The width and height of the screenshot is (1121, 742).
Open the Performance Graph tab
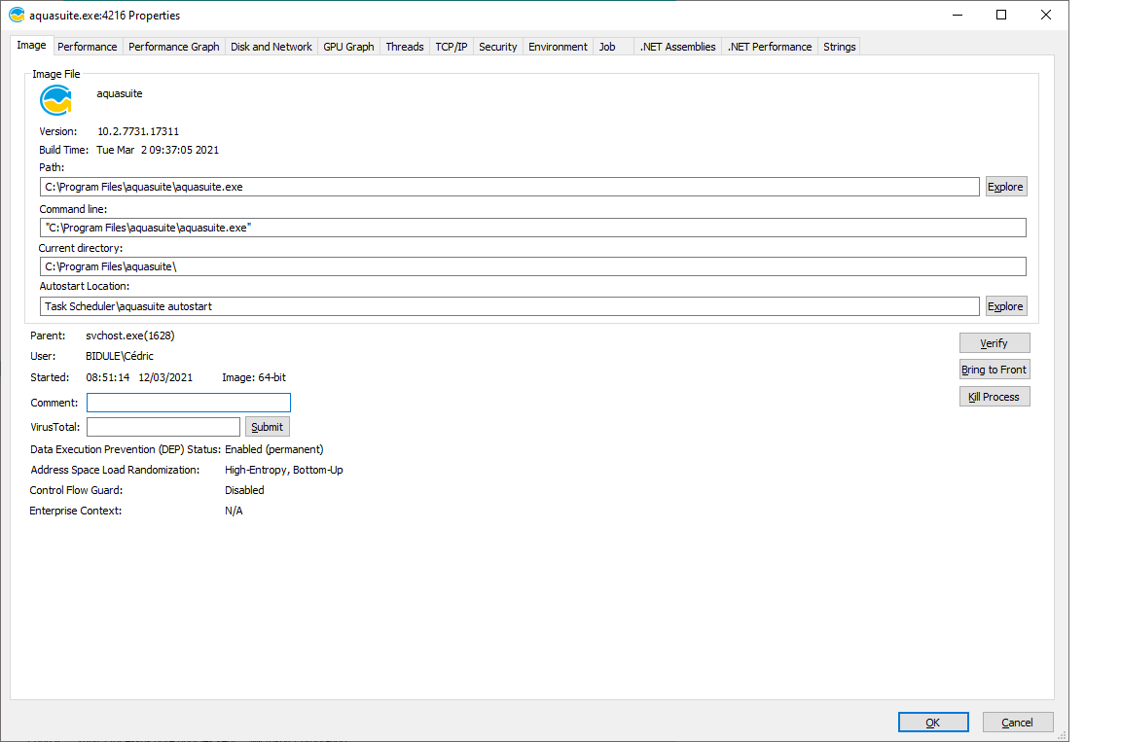173,47
